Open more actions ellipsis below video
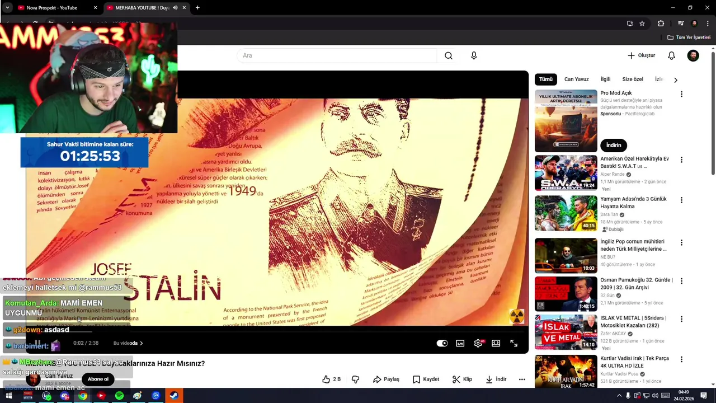The height and width of the screenshot is (403, 716). coord(522,379)
